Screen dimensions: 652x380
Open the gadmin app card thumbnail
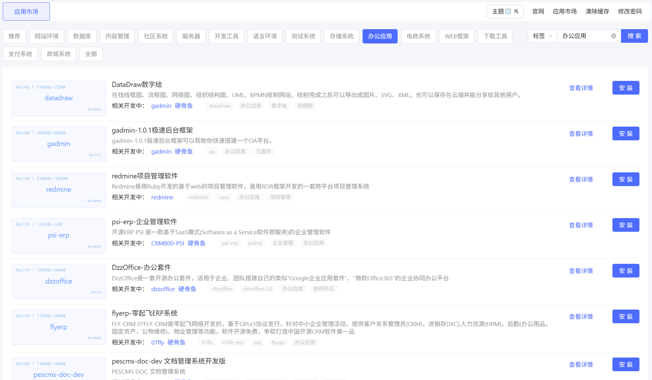pos(59,144)
